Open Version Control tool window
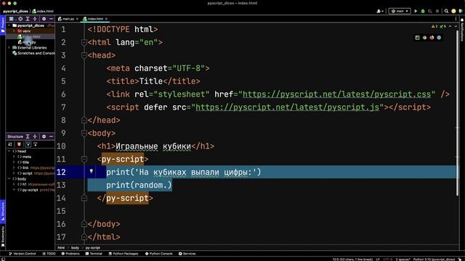Viewport: 465px width, 261px height. pos(23,254)
